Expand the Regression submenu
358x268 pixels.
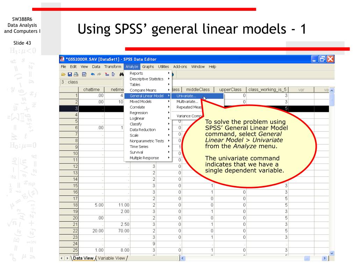(x=148, y=113)
